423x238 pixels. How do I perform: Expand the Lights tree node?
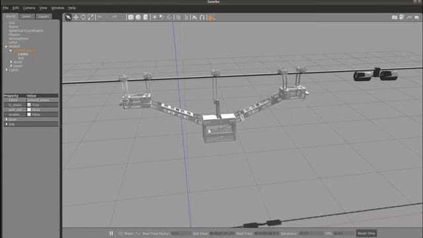point(7,70)
